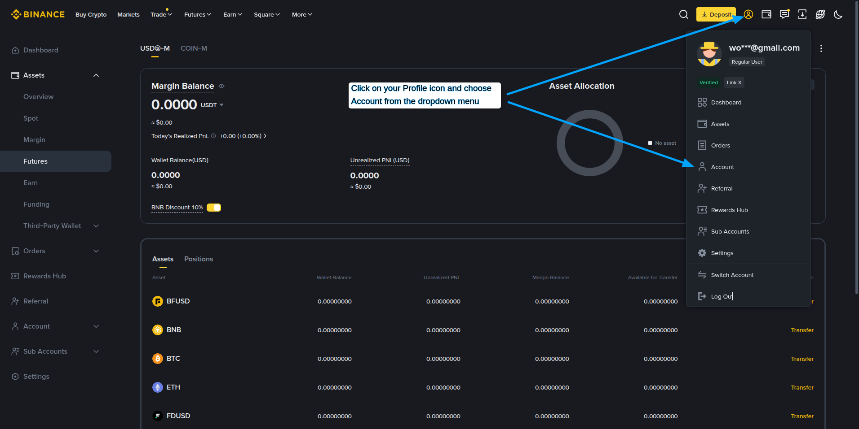Image resolution: width=859 pixels, height=429 pixels.
Task: Click the BFUSD coin icon
Action: (x=158, y=301)
